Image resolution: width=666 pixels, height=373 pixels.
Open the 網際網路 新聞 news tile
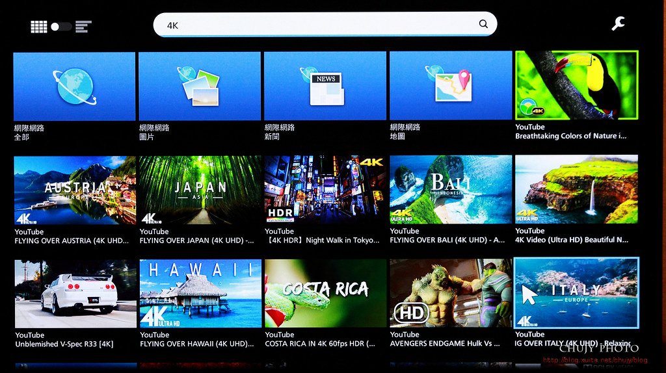tap(325, 86)
